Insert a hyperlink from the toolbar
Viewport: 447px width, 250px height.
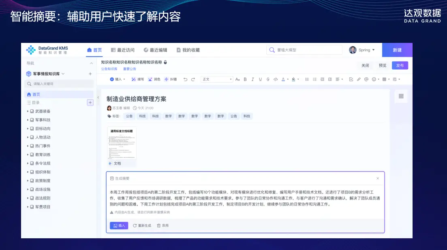(359, 79)
